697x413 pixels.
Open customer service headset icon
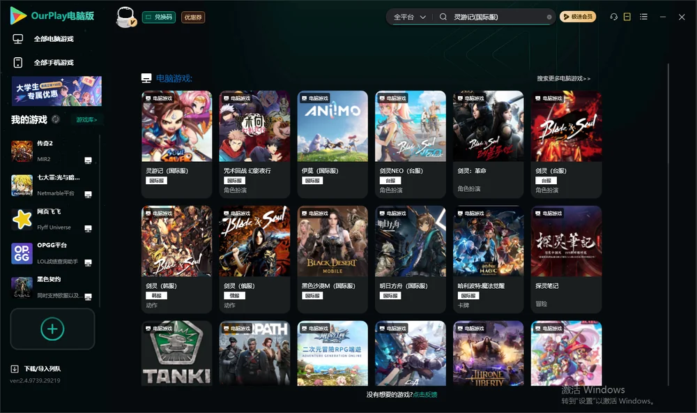point(613,17)
